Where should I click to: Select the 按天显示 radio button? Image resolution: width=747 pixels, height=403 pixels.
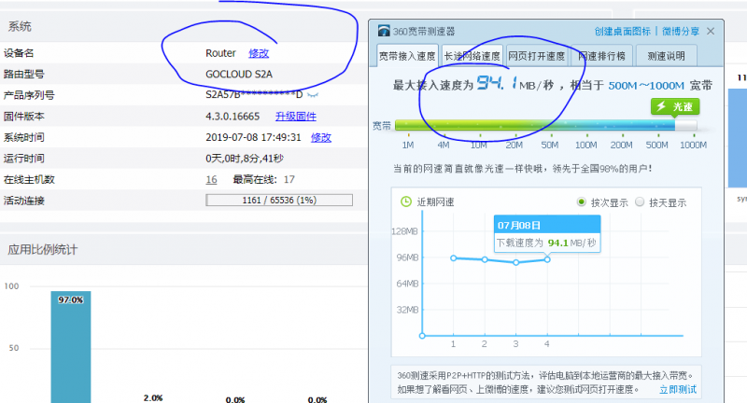[x=640, y=201]
